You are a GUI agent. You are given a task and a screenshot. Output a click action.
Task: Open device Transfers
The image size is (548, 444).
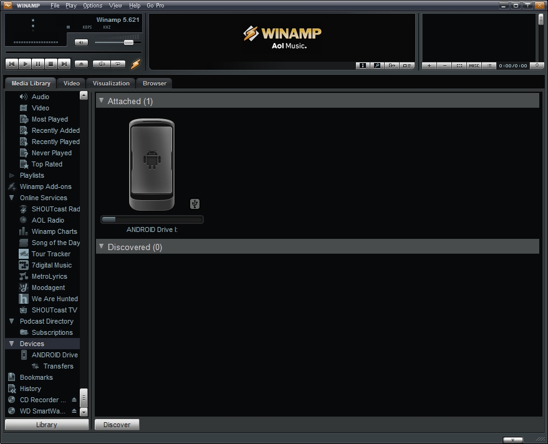(x=58, y=366)
